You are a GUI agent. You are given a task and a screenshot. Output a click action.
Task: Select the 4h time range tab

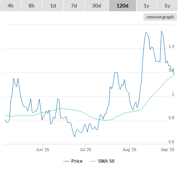(11, 6)
